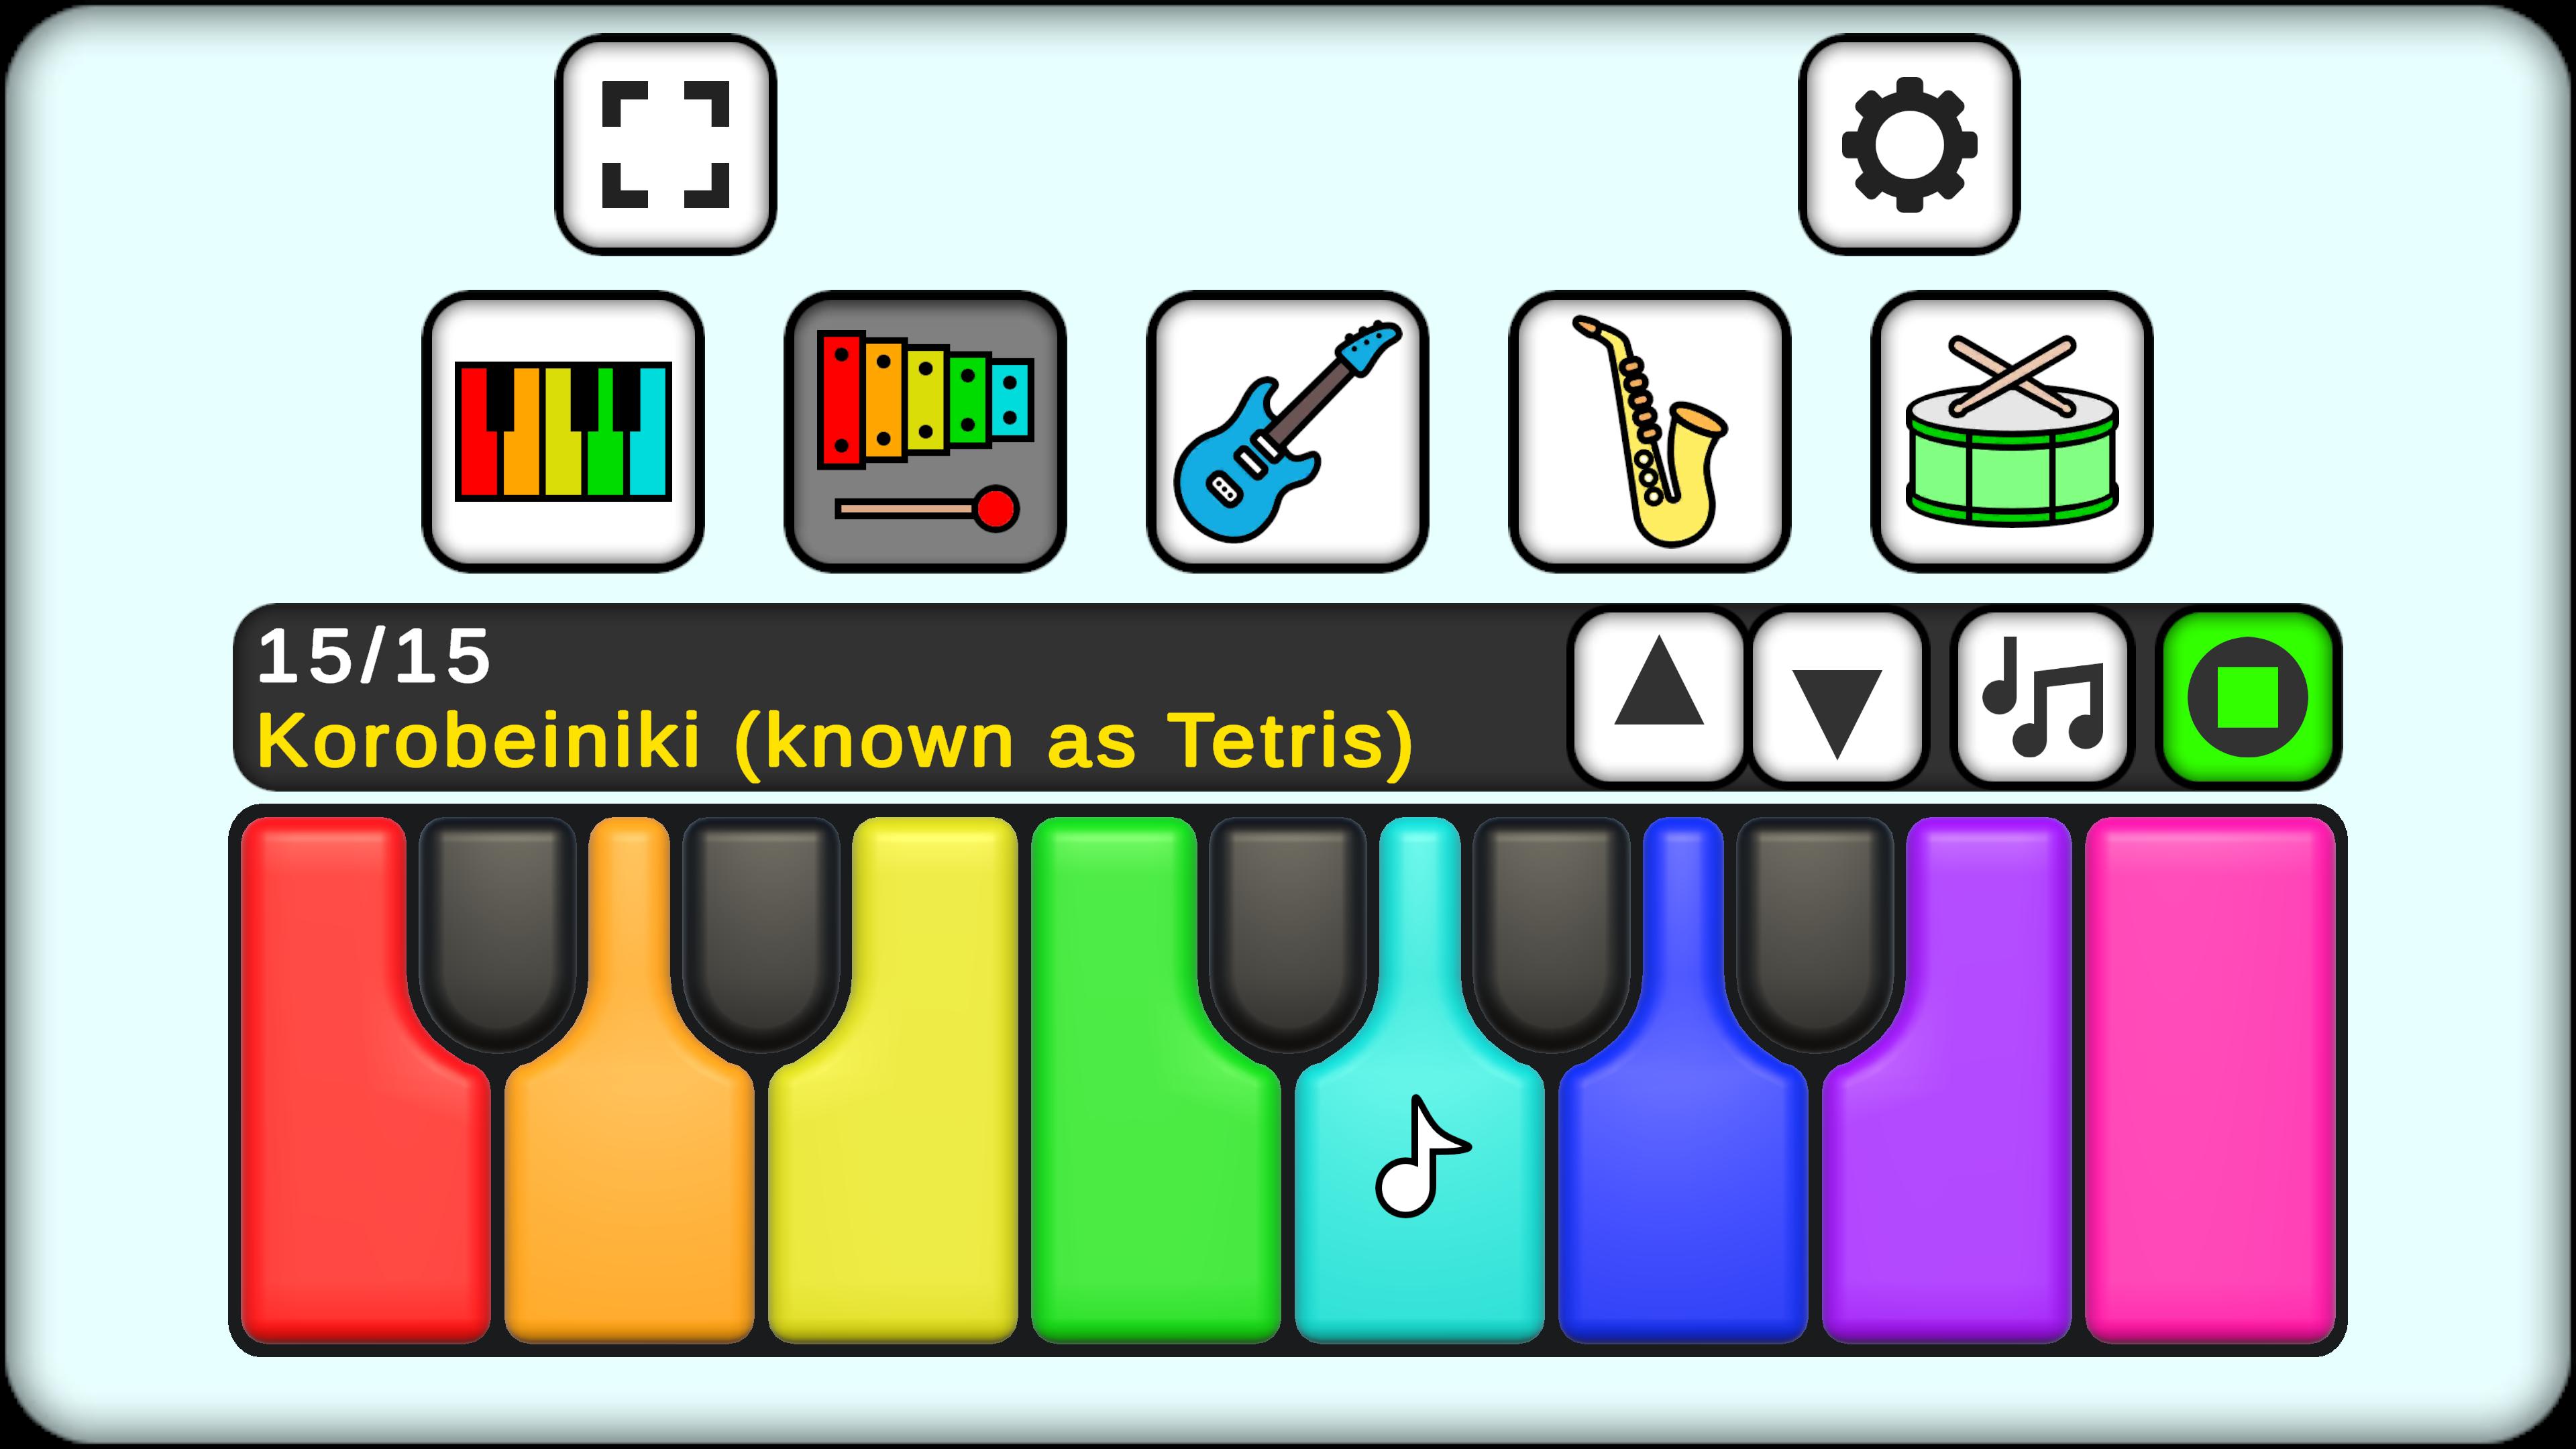Open settings gear icon
Image resolution: width=2576 pixels, height=1449 pixels.
coord(1909,144)
